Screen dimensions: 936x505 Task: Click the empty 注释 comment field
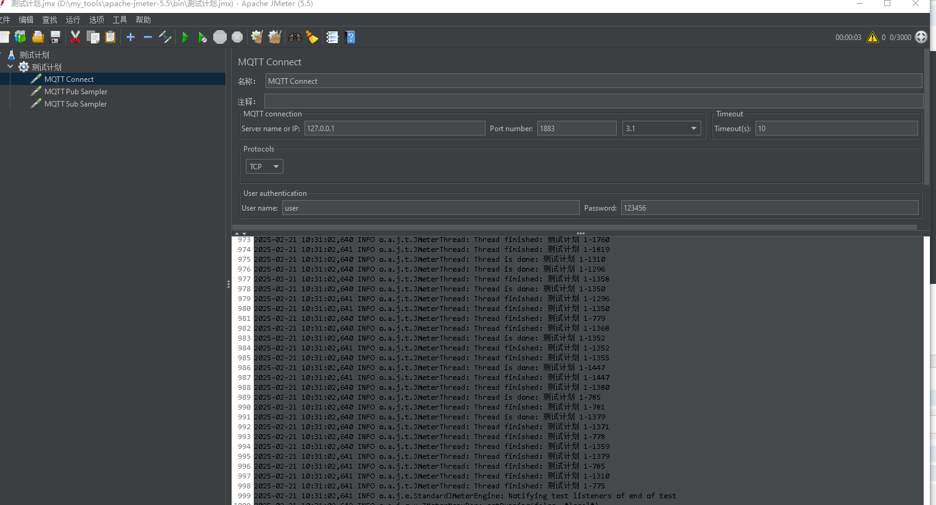[593, 101]
